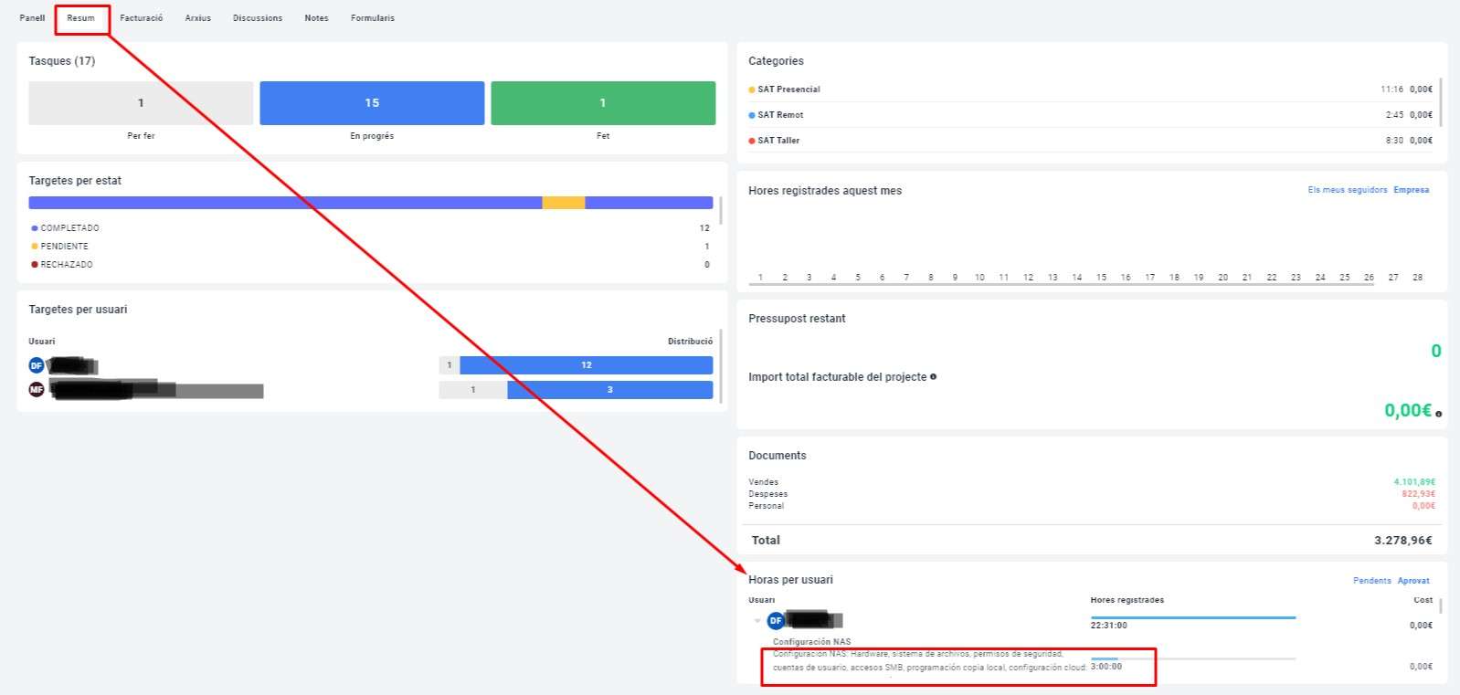The height and width of the screenshot is (695, 1460).
Task: Switch to the Discussions tab
Action: tap(258, 18)
